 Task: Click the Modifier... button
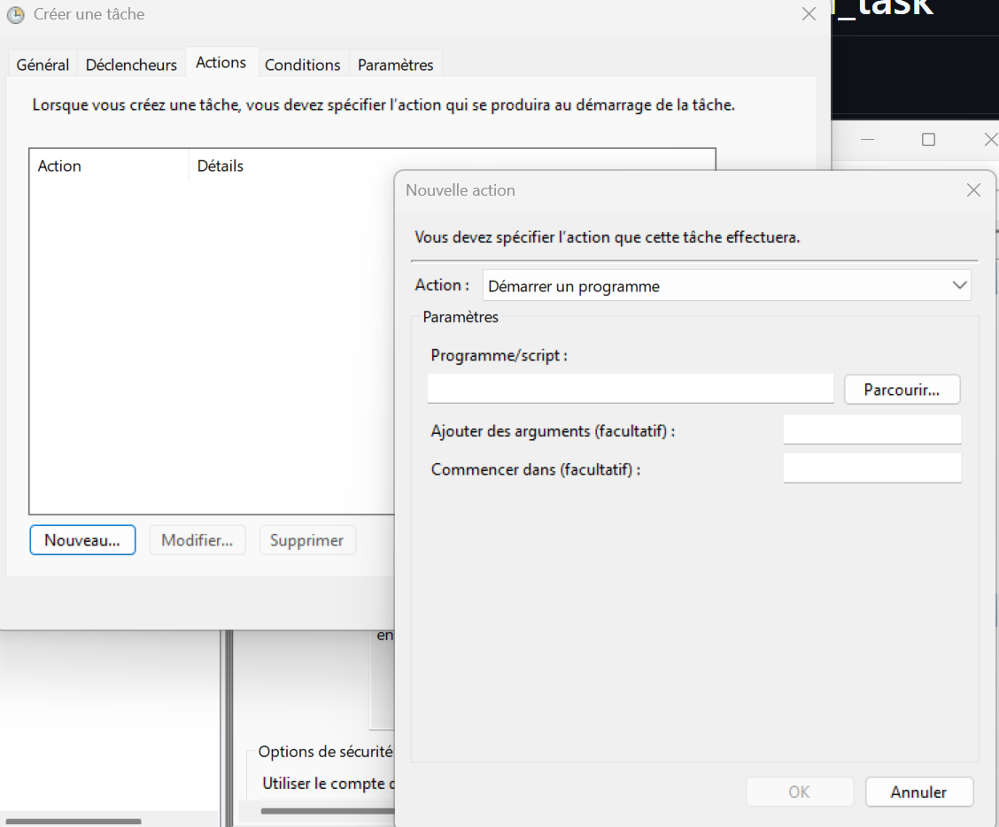coord(197,540)
